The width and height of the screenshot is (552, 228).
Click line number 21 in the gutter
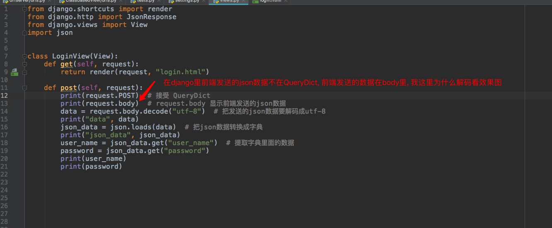pos(4,166)
